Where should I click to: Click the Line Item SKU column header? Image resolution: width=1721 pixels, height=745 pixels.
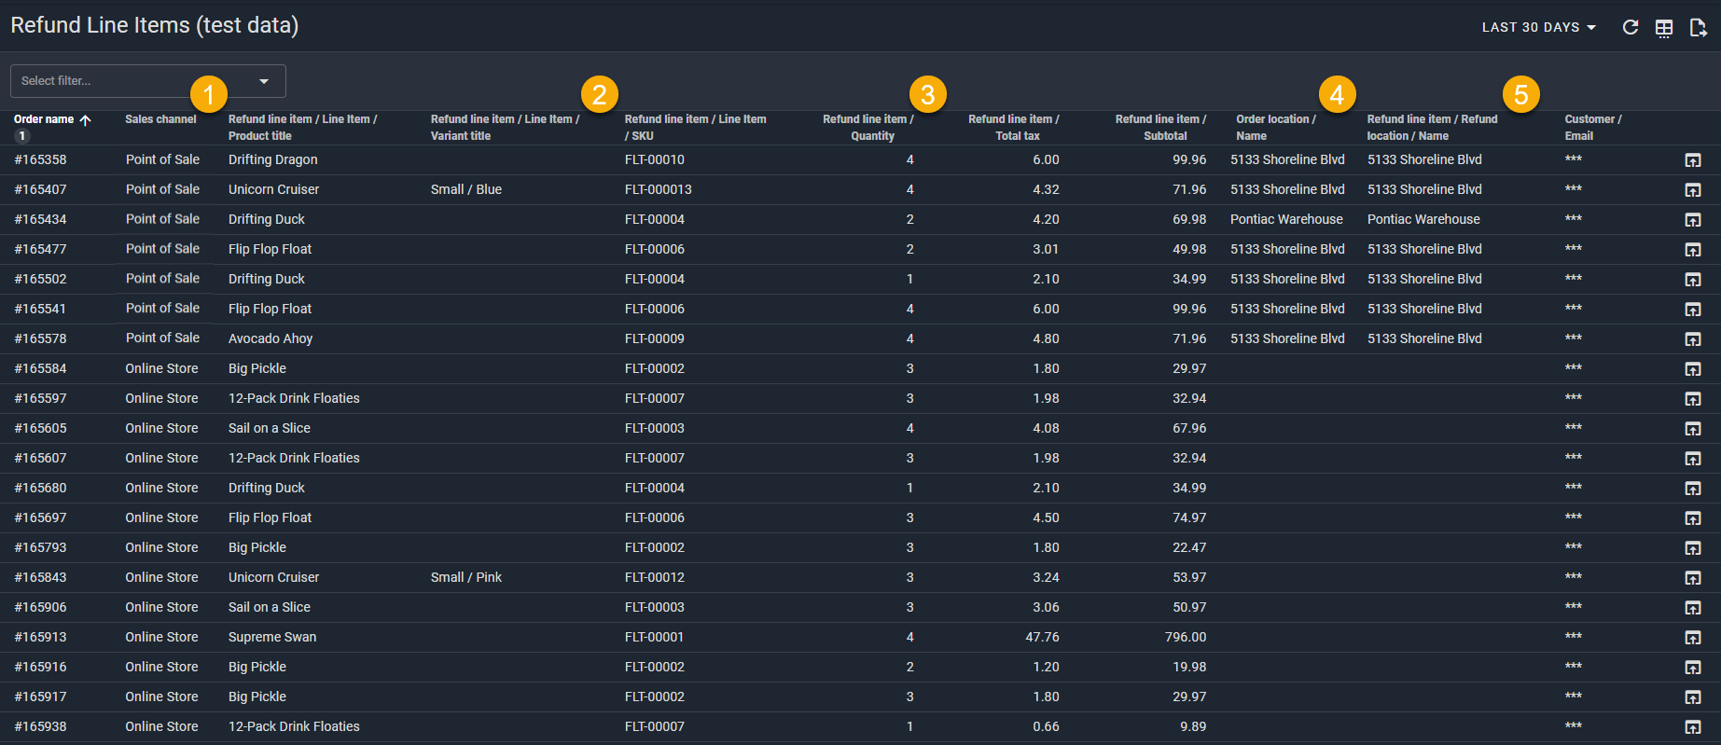point(695,128)
